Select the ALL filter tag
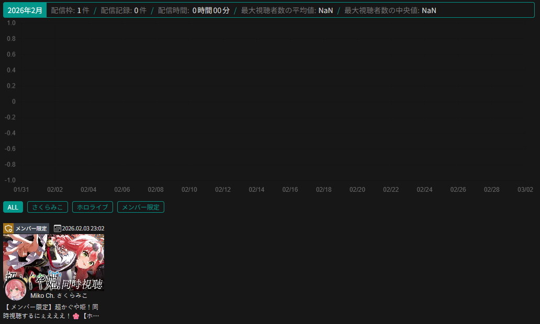This screenshot has height=324, width=540. 13,207
